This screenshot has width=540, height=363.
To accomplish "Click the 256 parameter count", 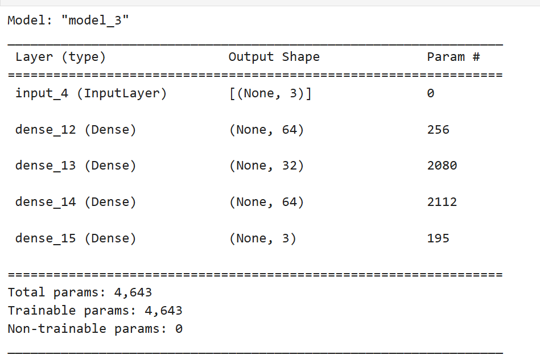I will tap(438, 130).
